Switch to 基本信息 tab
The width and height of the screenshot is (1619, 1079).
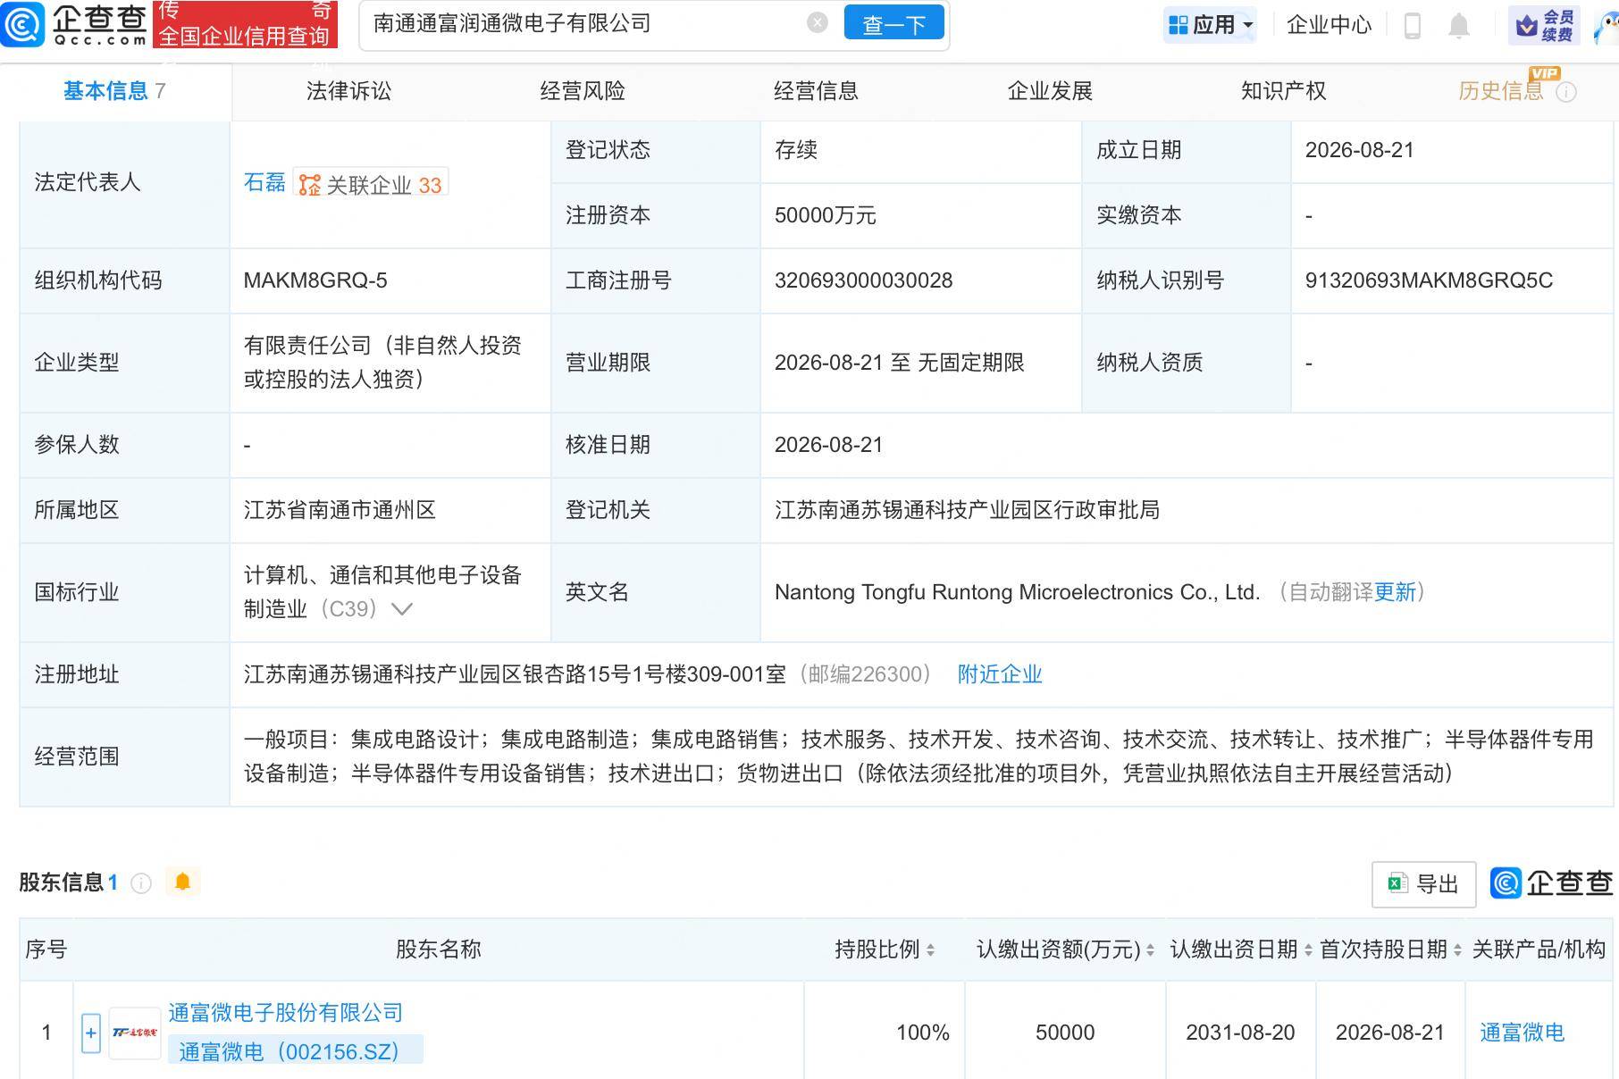114,91
